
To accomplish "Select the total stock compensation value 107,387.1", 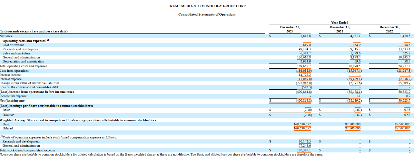I will pos(304,150).
